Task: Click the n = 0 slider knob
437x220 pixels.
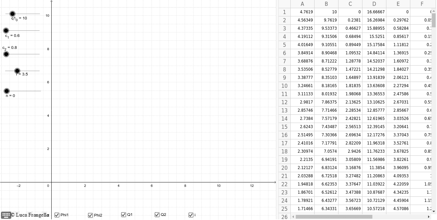Action: pyautogui.click(x=6, y=91)
